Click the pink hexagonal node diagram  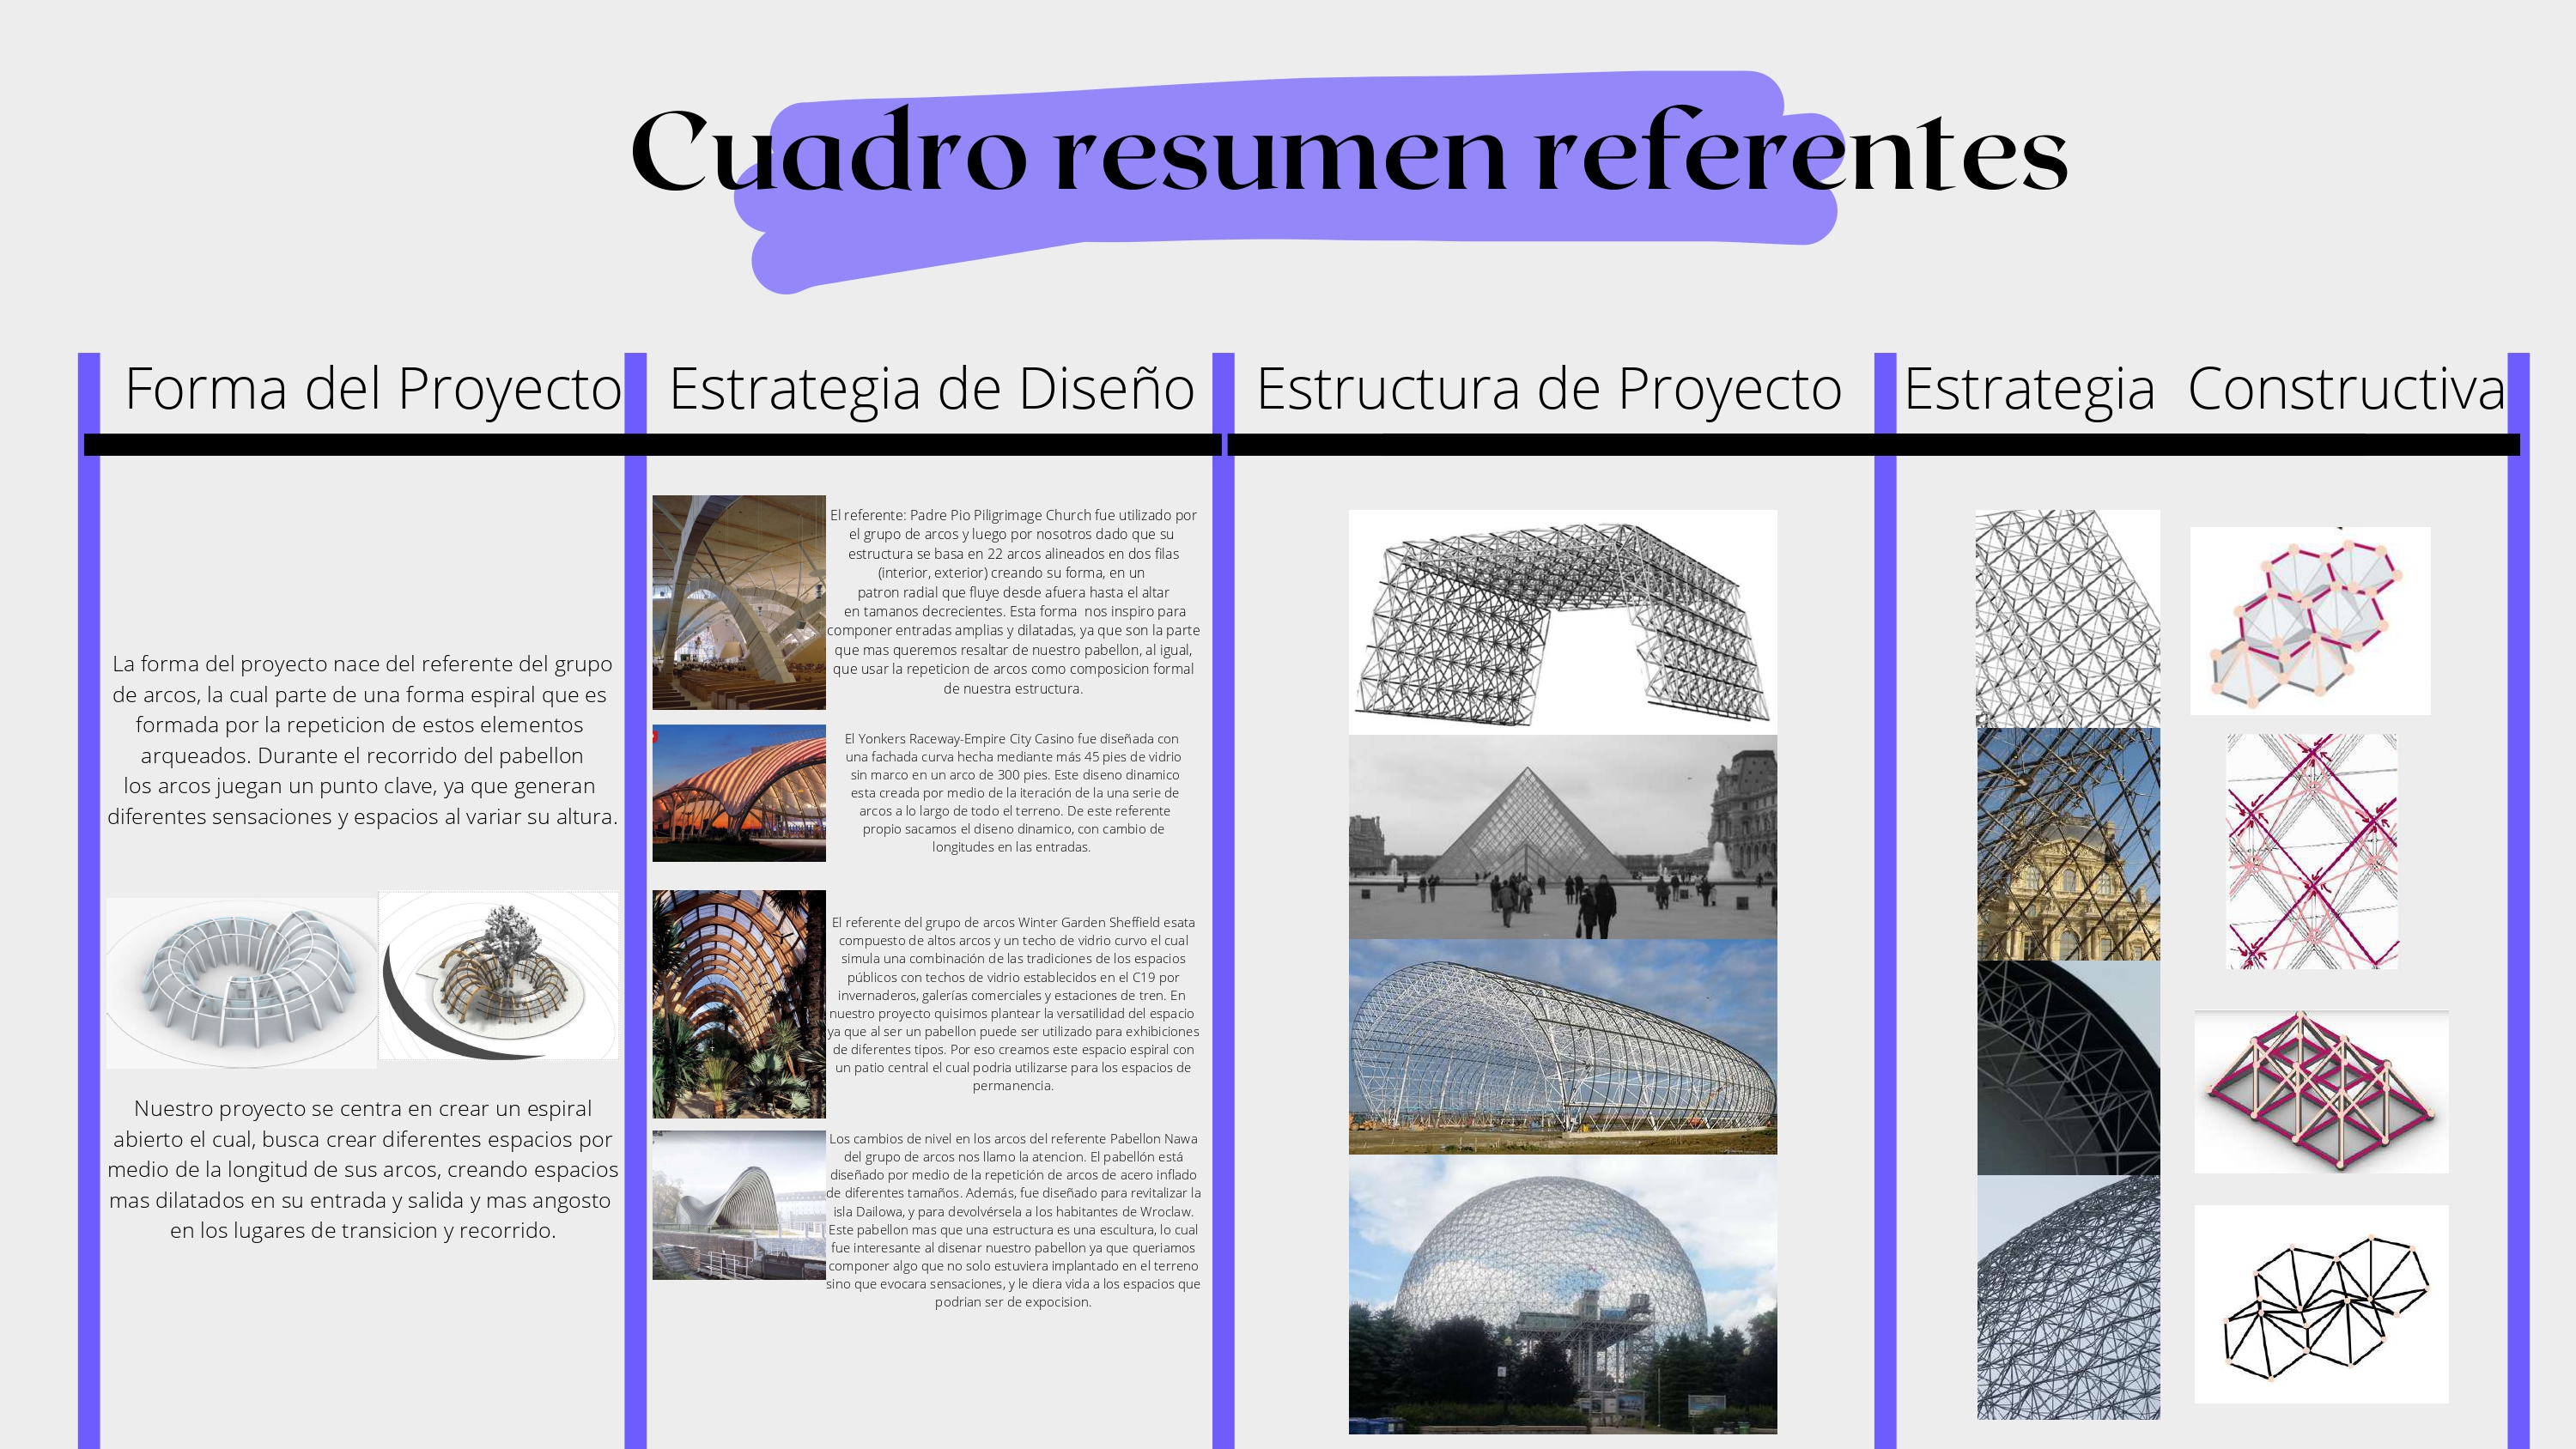(x=2309, y=621)
